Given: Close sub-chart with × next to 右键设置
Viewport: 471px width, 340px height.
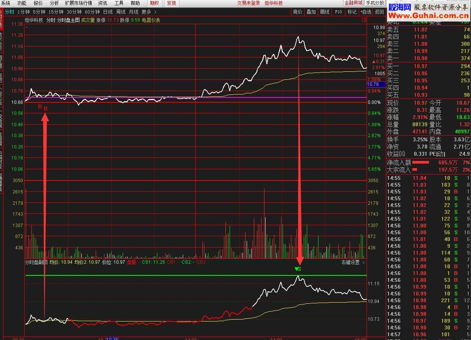Looking at the screenshot, I should coord(364,262).
